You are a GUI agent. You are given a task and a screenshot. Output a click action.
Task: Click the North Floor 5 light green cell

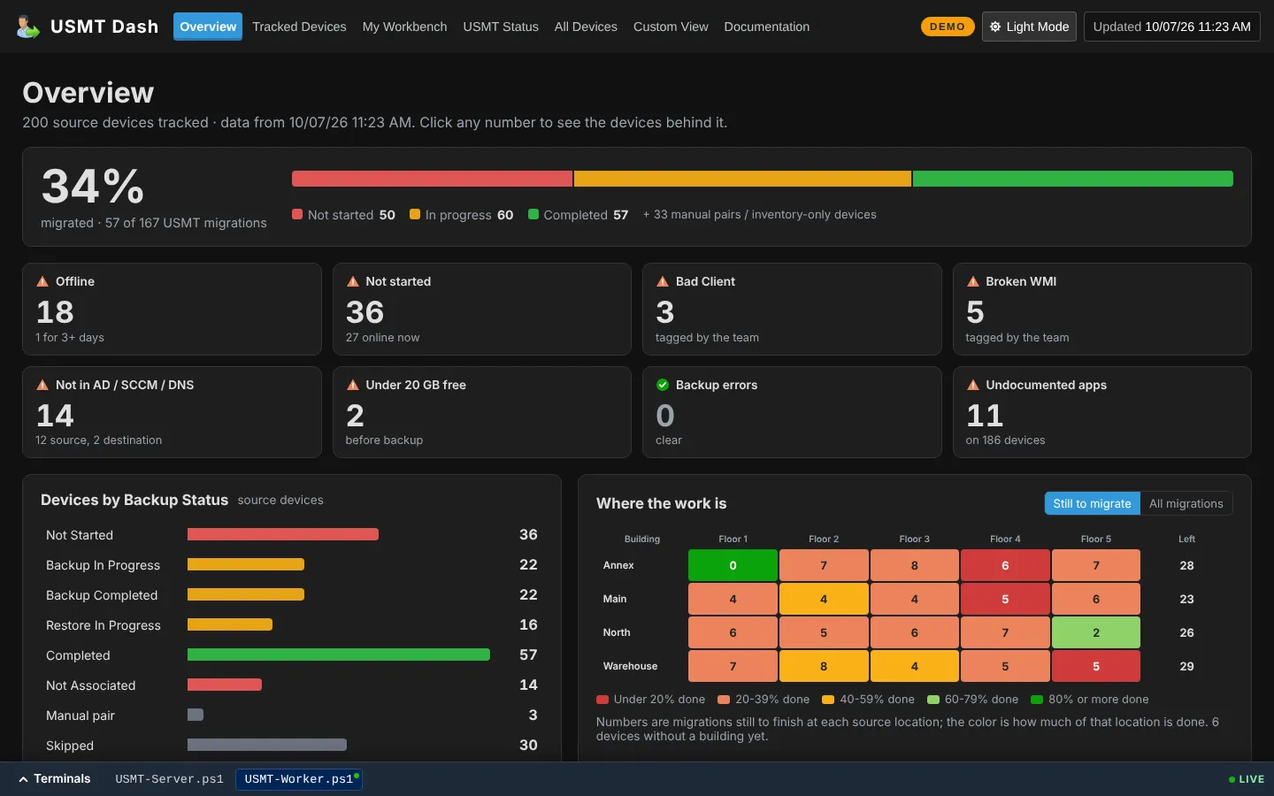[x=1096, y=632]
